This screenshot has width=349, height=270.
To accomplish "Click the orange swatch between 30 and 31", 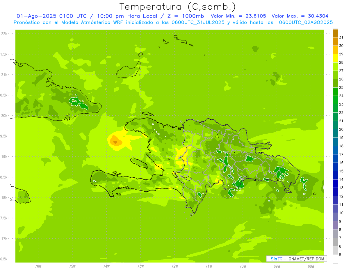I will [335, 41].
